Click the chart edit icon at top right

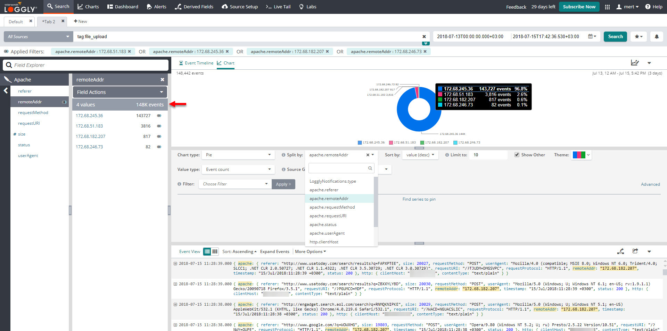tap(635, 63)
